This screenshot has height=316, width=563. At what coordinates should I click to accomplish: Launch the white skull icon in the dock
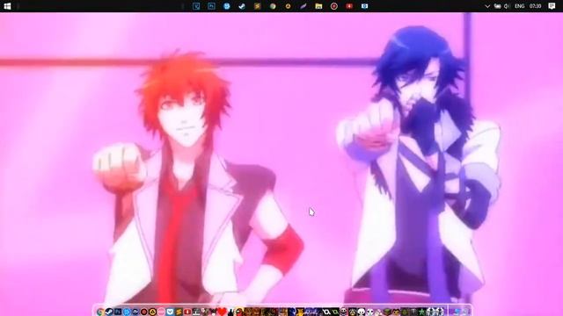pos(362,312)
